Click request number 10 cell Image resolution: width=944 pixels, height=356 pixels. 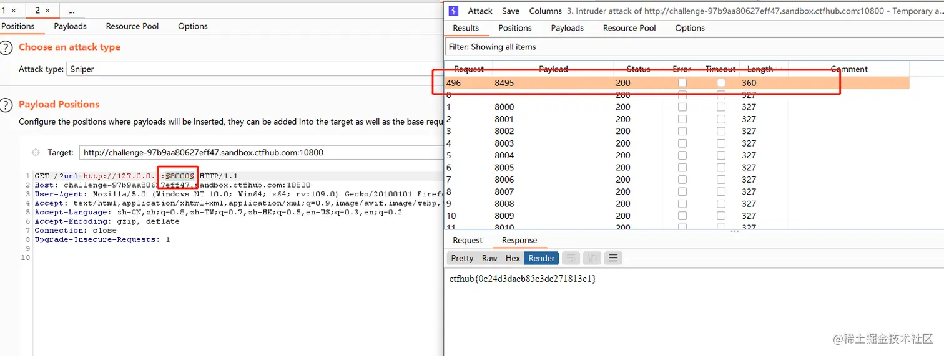(x=451, y=216)
